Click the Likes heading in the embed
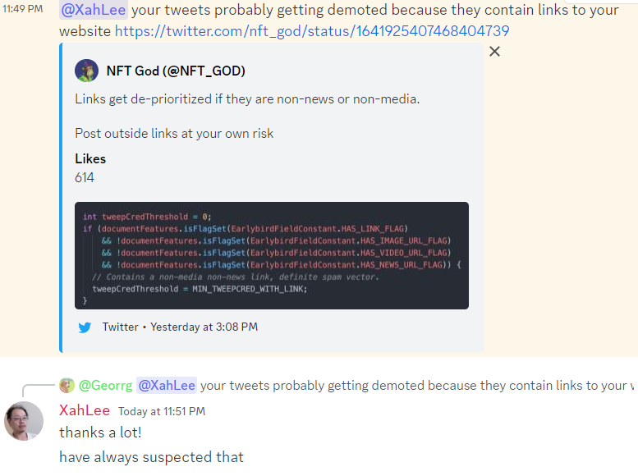638x476 pixels. coord(90,158)
